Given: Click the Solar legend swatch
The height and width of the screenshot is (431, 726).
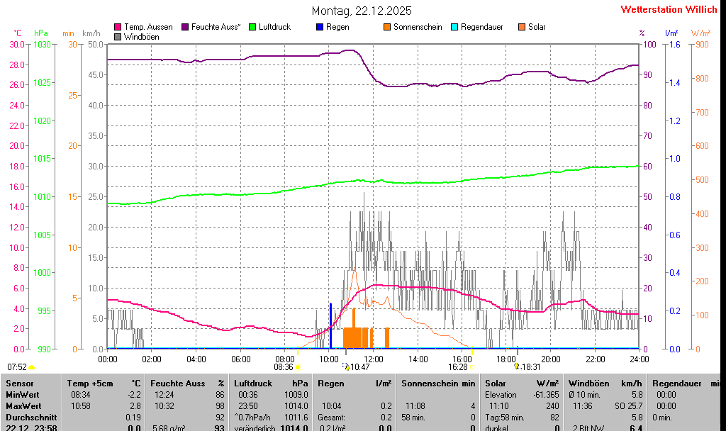Looking at the screenshot, I should click(522, 27).
